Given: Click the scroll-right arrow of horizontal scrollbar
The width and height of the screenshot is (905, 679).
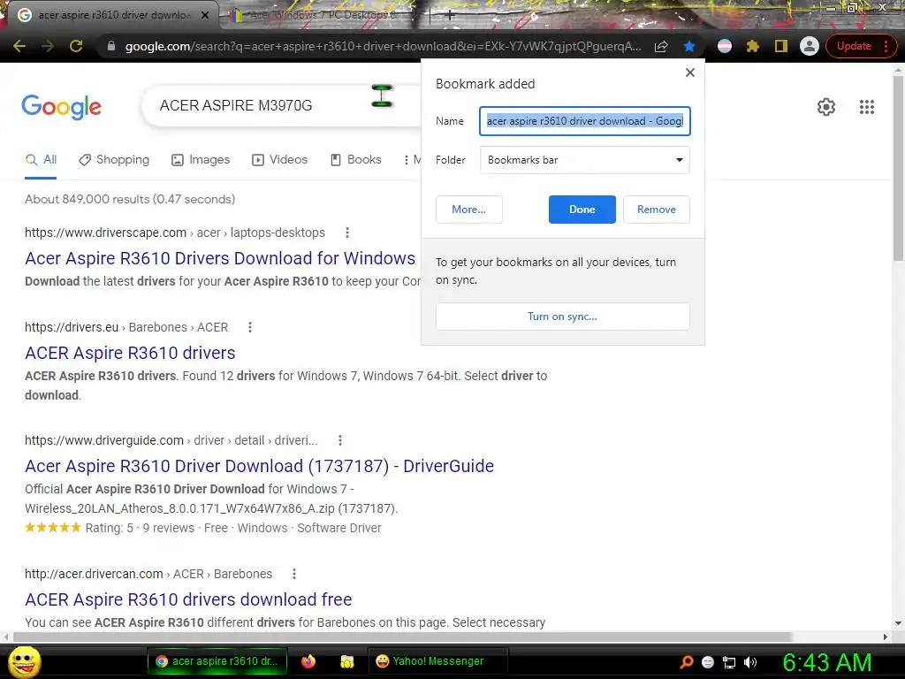Looking at the screenshot, I should coord(886,637).
